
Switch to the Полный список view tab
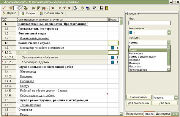coord(52,13)
